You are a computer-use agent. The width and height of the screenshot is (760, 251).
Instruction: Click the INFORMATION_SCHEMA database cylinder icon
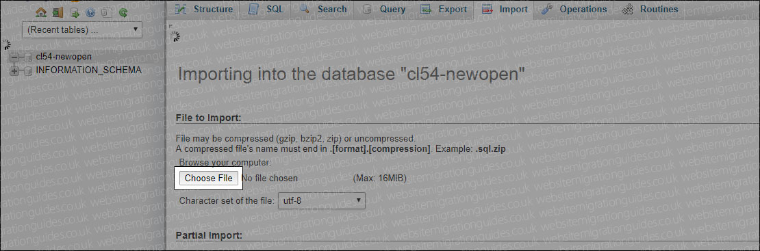[x=29, y=70]
